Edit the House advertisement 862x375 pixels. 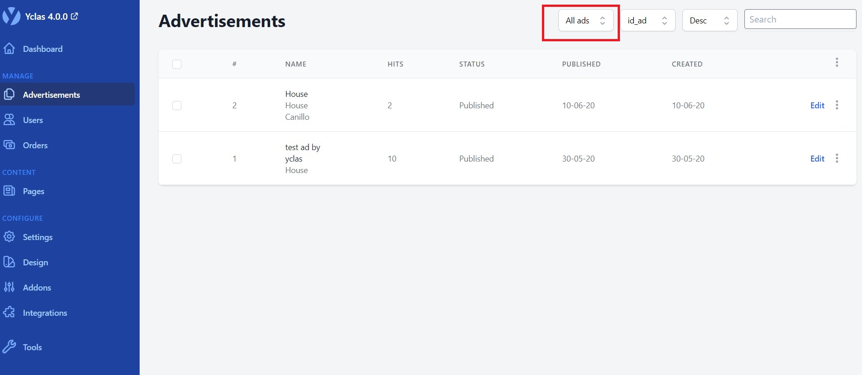click(817, 105)
